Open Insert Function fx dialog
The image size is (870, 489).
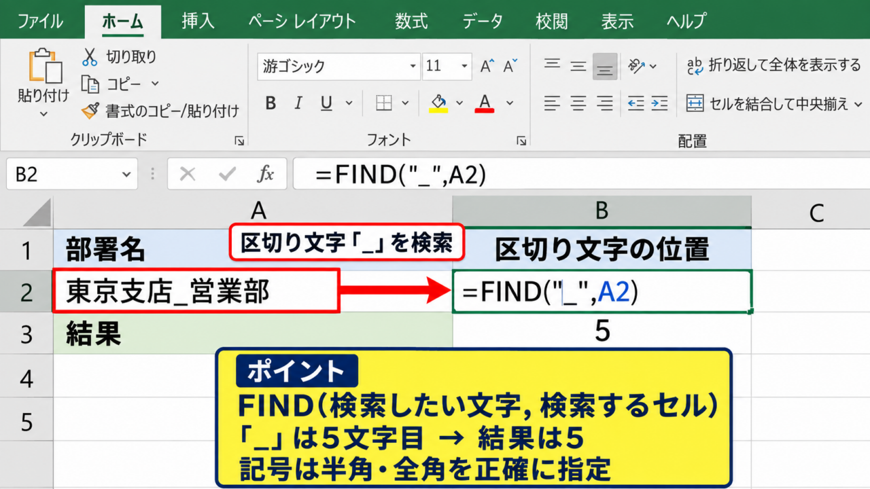click(265, 175)
